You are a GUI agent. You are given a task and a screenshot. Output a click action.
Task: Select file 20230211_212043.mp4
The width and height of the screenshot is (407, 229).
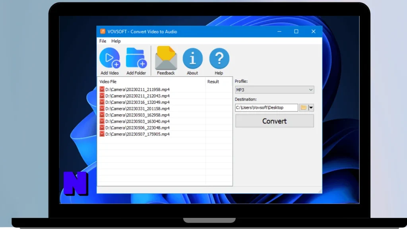point(137,96)
